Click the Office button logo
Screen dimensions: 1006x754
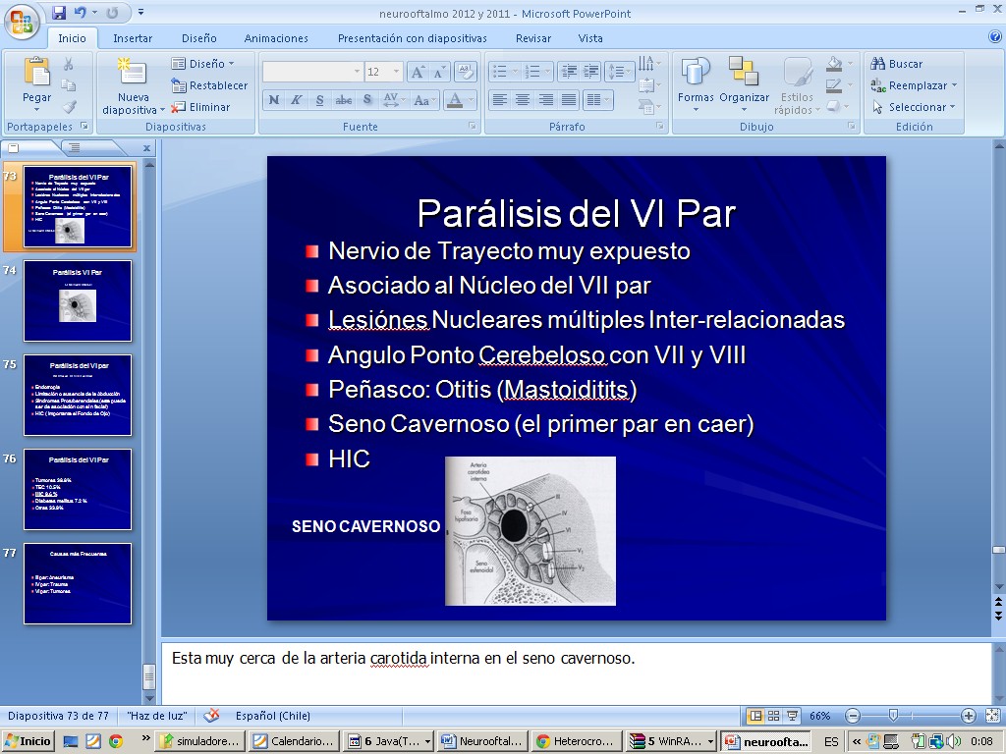(x=22, y=20)
